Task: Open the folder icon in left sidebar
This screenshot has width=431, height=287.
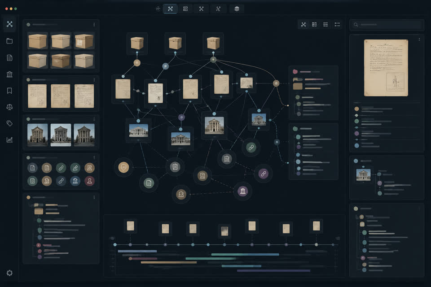Action: 9,41
